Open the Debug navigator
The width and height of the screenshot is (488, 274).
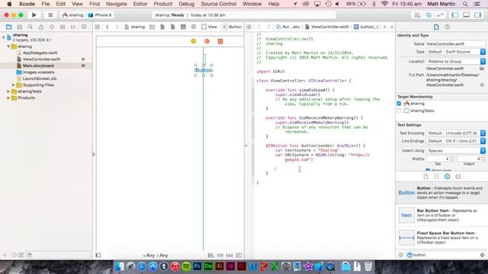pos(63,27)
